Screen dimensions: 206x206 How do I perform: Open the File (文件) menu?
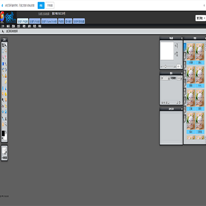coord(3,26)
